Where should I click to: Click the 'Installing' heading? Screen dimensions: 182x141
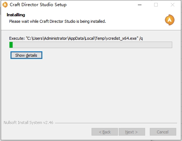point(16,15)
